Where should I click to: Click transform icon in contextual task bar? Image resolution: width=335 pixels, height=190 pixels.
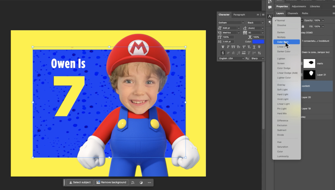(133, 182)
